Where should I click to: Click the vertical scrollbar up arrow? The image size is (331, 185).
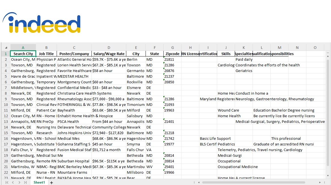coord(328,56)
